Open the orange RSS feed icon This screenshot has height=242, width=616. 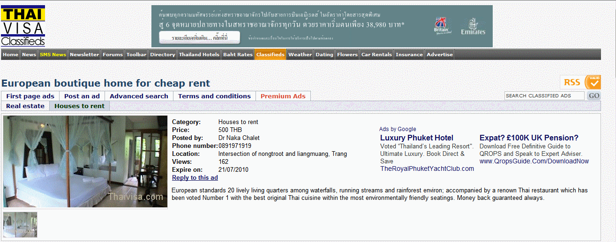pos(580,82)
